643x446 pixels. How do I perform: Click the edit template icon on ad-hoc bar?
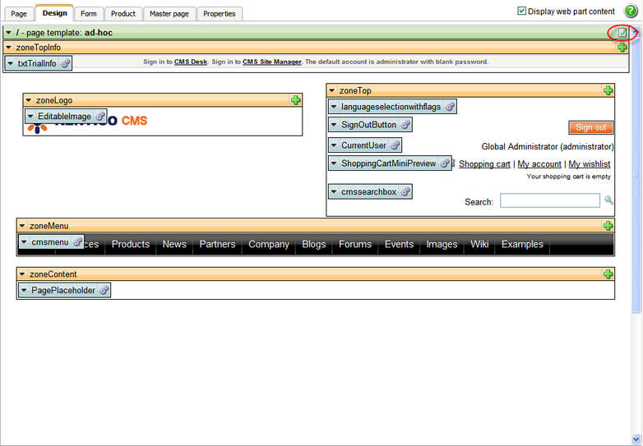pyautogui.click(x=622, y=32)
